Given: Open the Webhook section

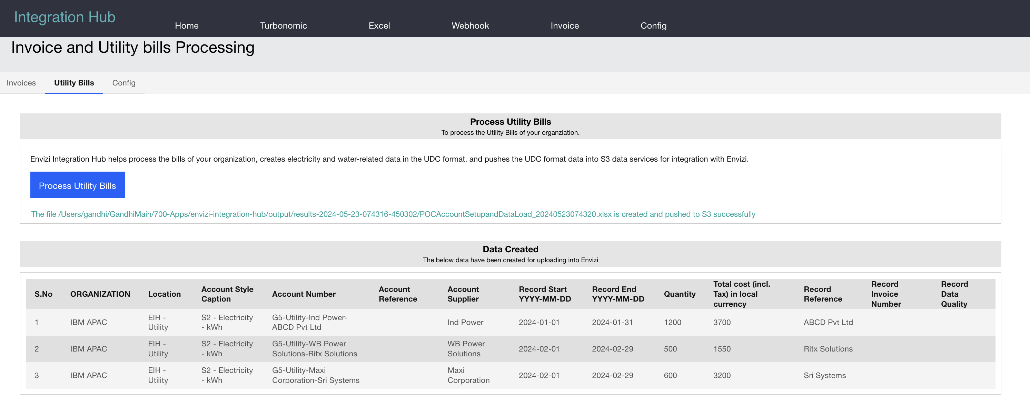Looking at the screenshot, I should tap(470, 26).
